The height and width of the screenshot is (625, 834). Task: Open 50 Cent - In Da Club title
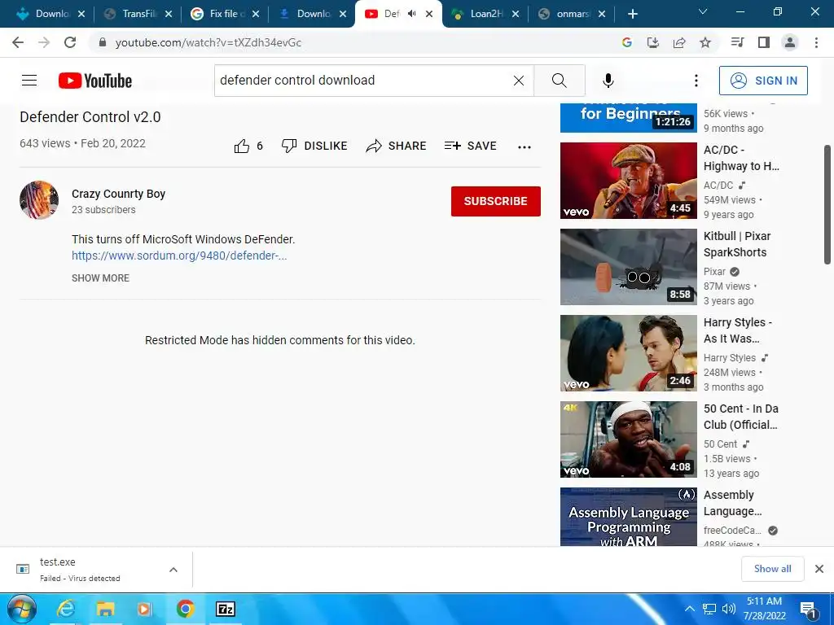[741, 417]
